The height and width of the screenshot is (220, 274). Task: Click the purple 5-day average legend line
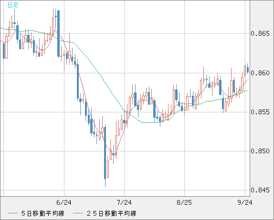click(12, 213)
